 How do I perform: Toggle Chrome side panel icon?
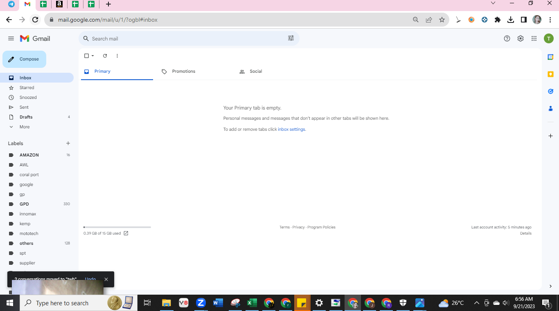524,20
